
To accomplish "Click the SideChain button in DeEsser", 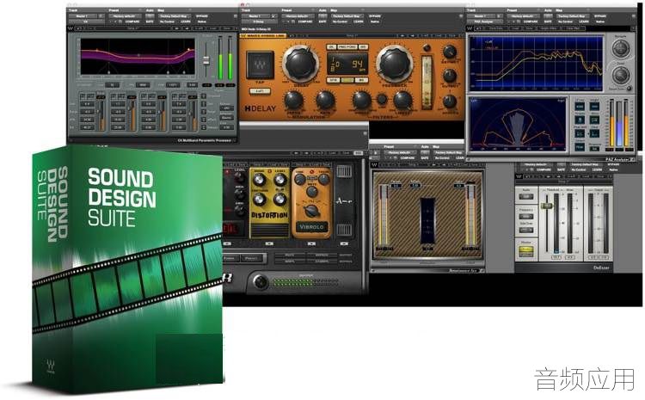I will pos(526,230).
